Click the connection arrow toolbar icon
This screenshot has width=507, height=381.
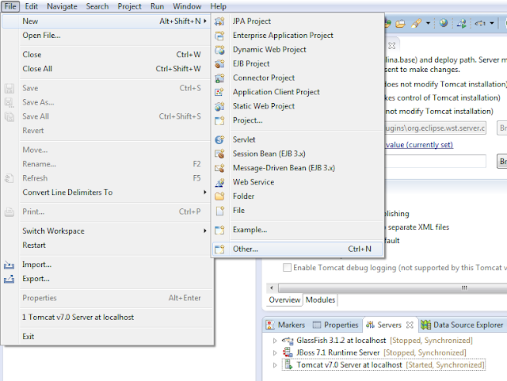point(480,23)
